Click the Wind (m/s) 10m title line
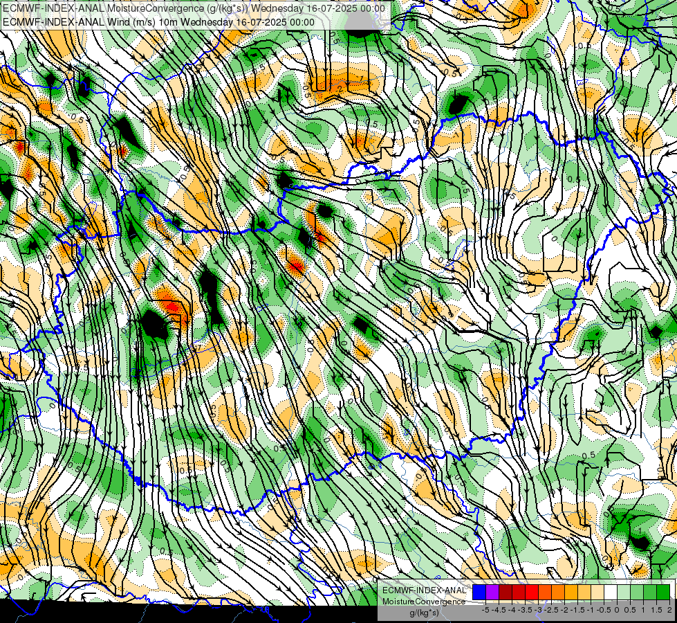This screenshot has height=623, width=677. coord(158,22)
